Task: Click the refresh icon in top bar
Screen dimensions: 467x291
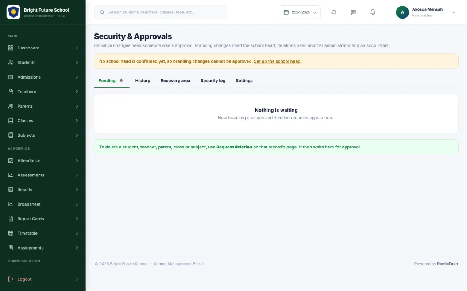Action: click(334, 12)
